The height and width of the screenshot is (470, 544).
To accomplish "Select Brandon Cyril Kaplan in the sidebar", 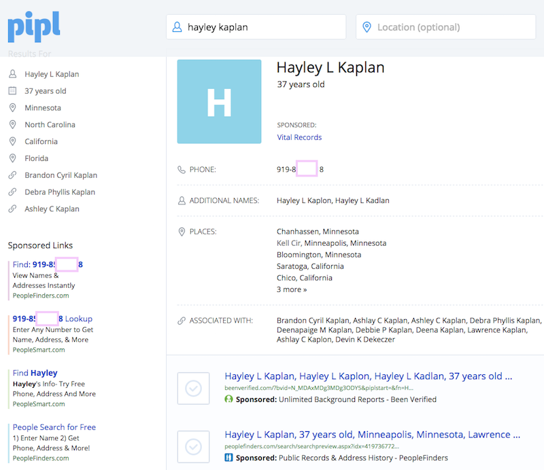I will click(x=61, y=175).
